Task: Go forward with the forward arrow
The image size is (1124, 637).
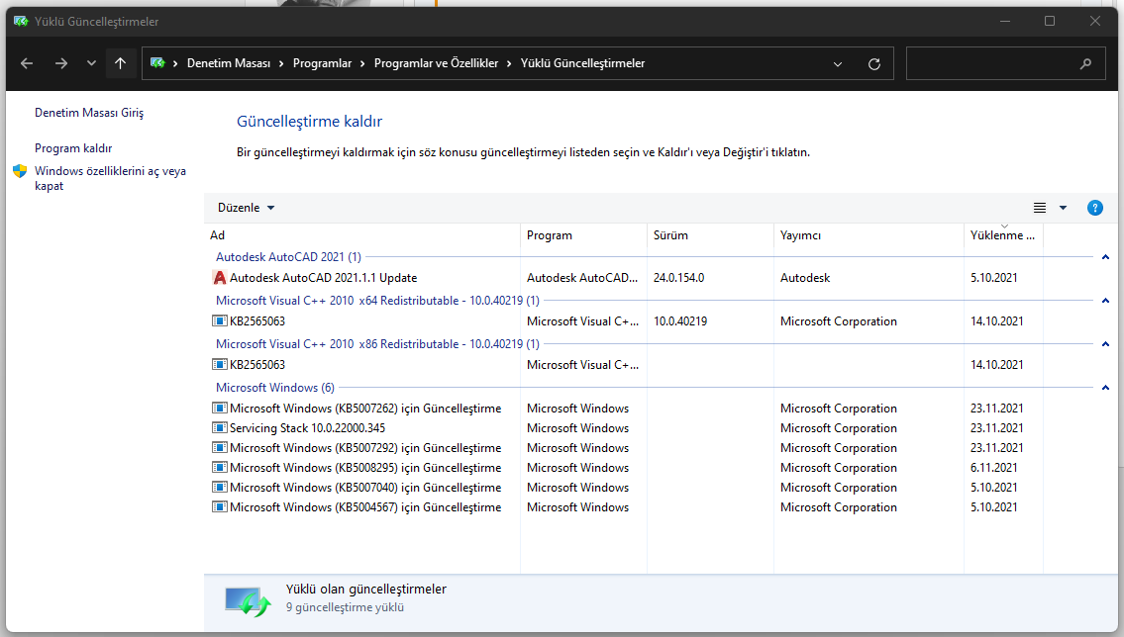Action: [61, 63]
